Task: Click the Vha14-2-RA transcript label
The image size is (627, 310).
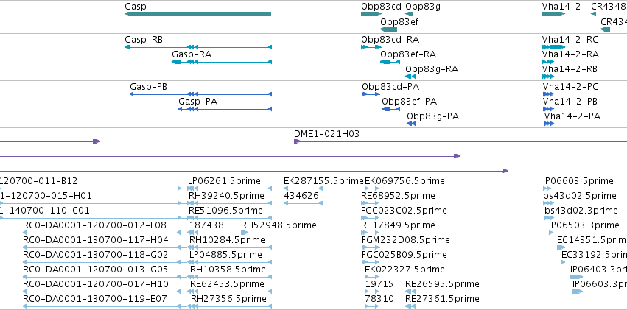Action: point(570,54)
